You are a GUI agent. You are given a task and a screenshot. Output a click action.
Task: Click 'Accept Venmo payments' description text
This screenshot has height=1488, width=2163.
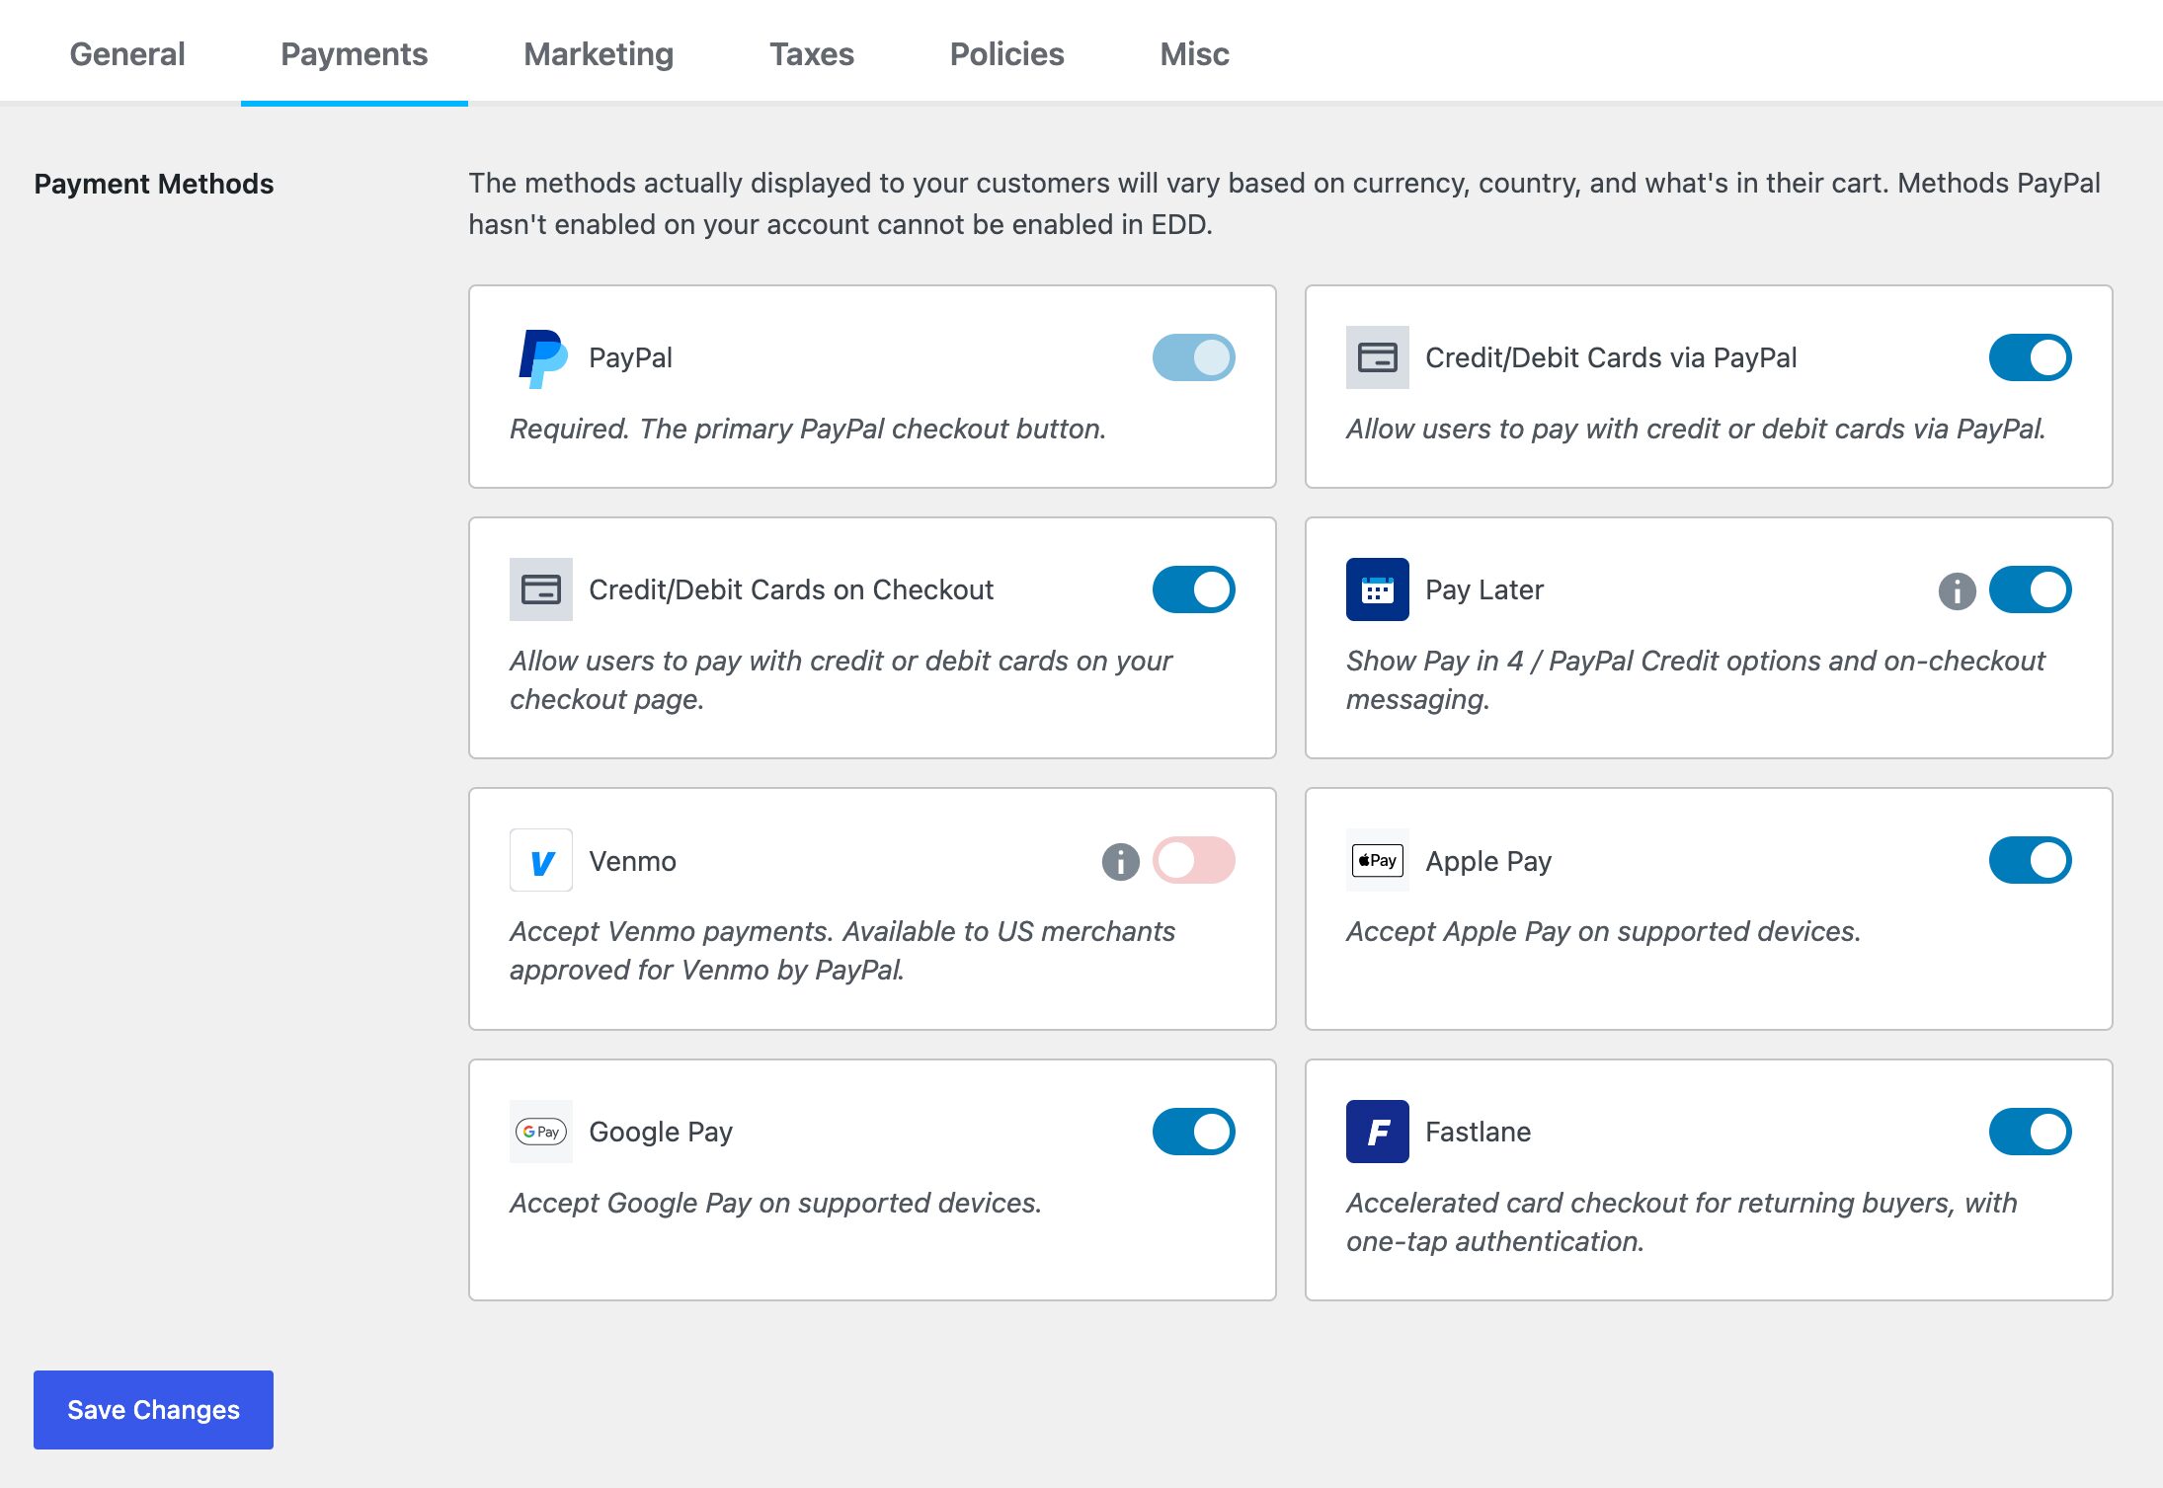pyautogui.click(x=842, y=950)
